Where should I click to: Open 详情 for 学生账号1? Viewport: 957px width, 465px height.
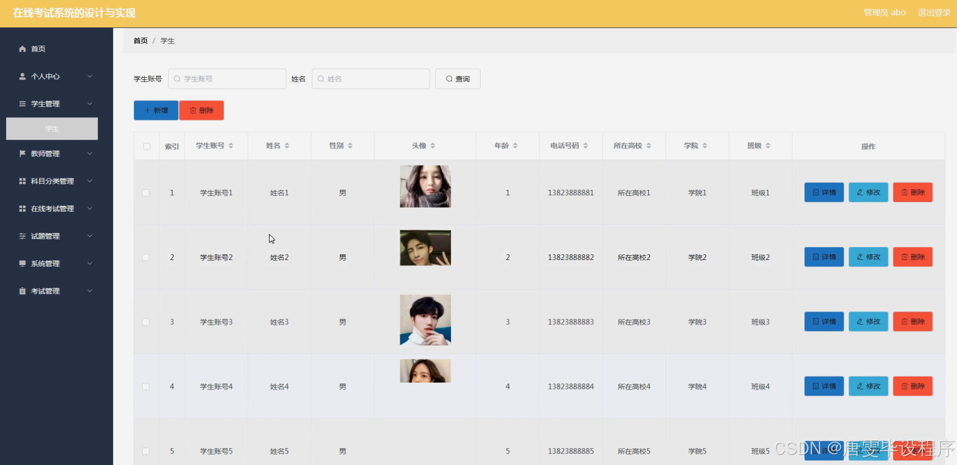click(x=824, y=192)
